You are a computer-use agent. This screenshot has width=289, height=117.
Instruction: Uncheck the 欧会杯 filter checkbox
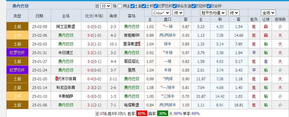[209, 6]
